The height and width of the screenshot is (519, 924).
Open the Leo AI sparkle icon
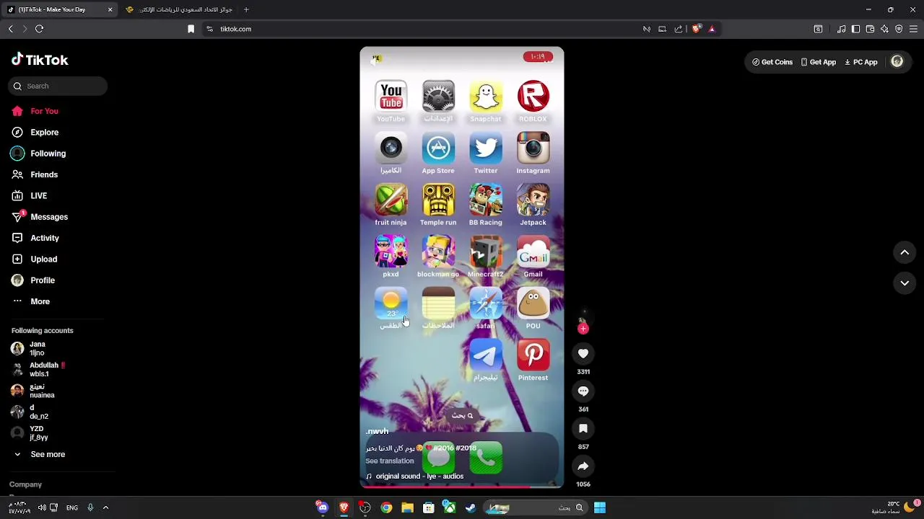pyautogui.click(x=885, y=29)
